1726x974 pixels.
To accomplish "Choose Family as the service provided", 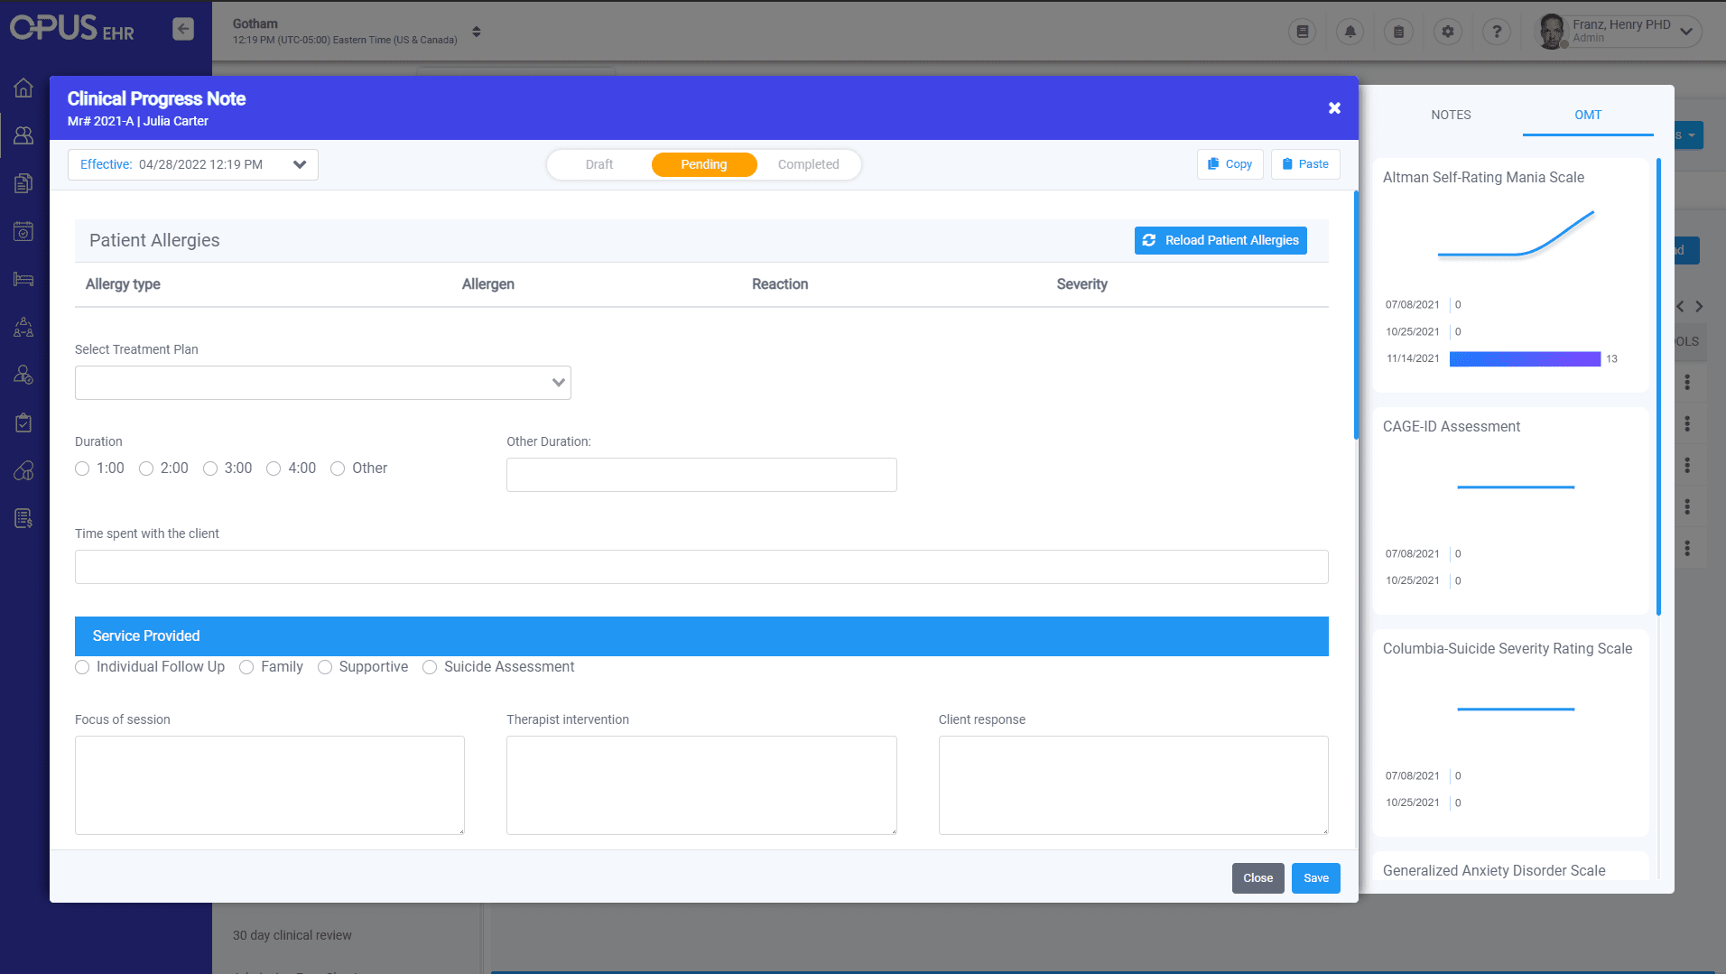I will 246,667.
